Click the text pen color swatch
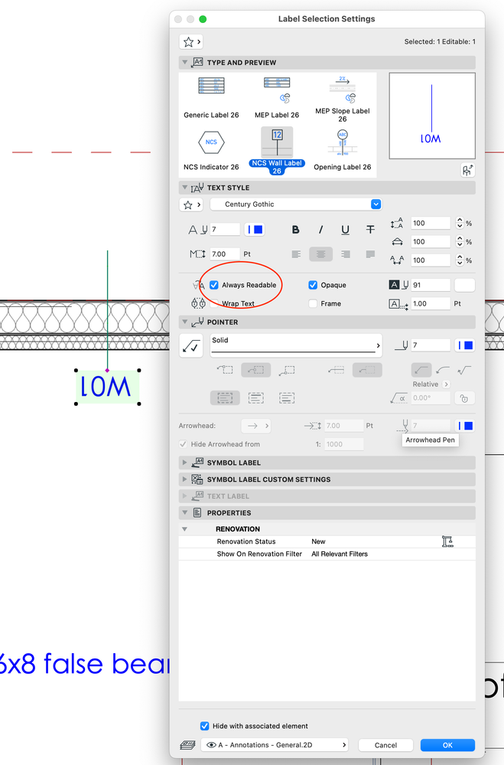 255,229
